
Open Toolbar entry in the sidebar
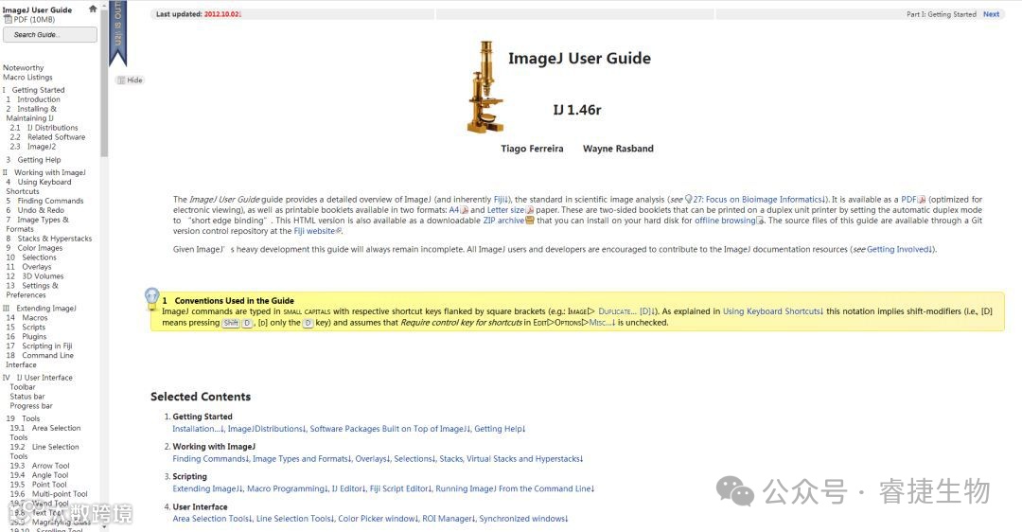(23, 387)
